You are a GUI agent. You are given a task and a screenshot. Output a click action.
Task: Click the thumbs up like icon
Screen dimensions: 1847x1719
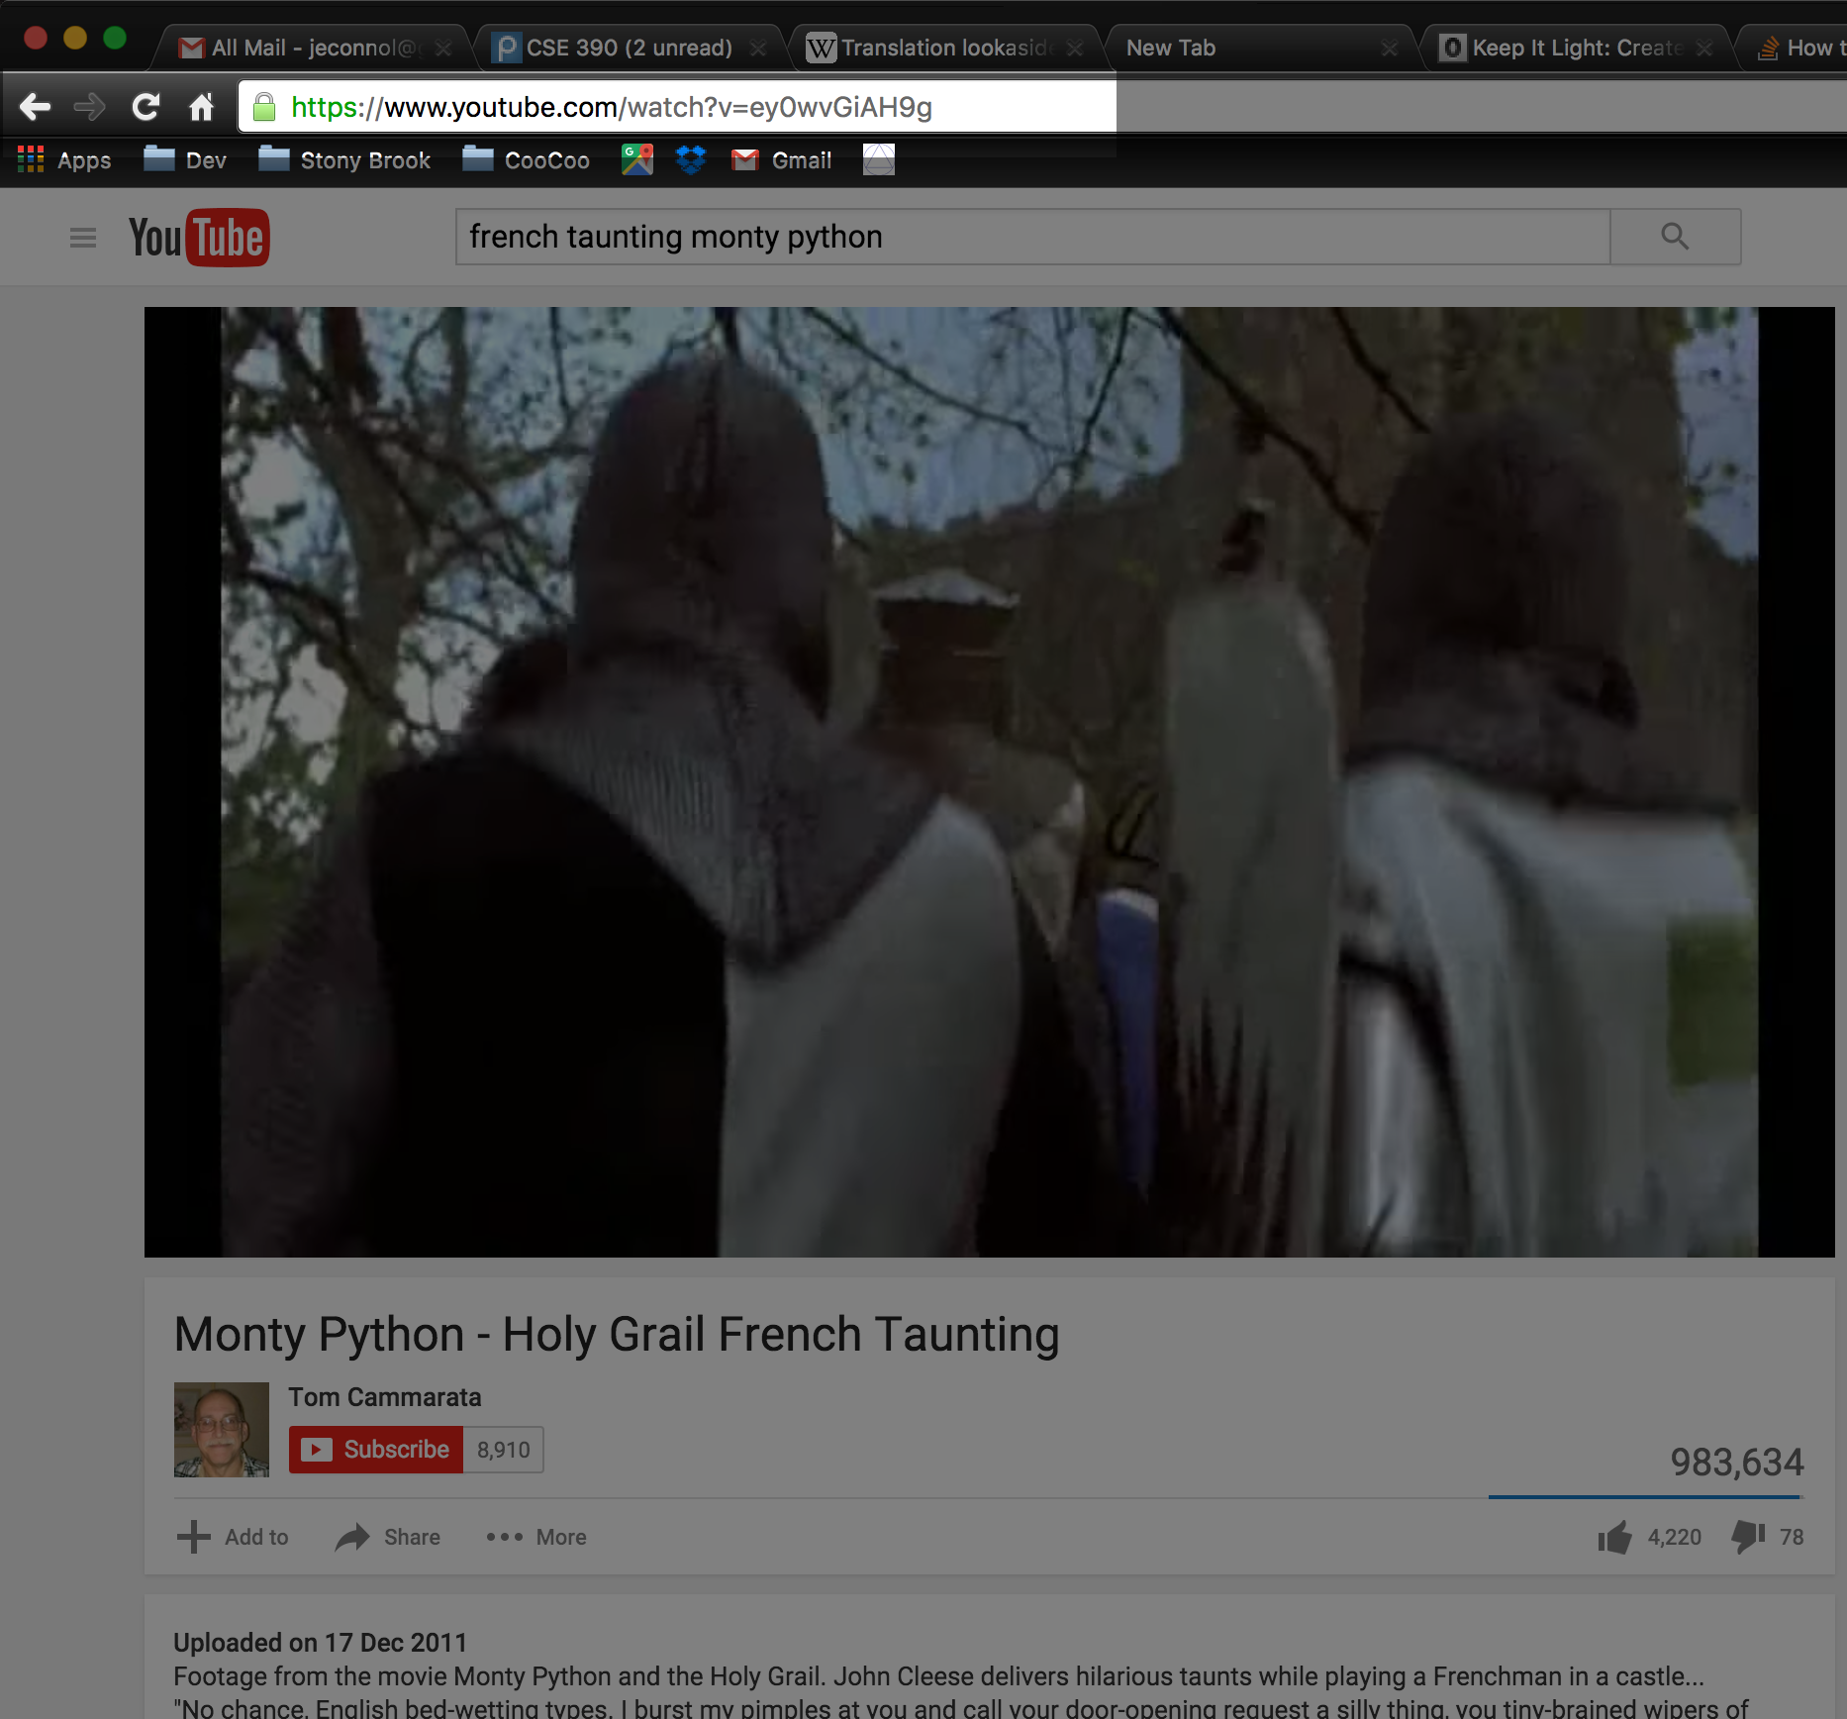coord(1614,1537)
